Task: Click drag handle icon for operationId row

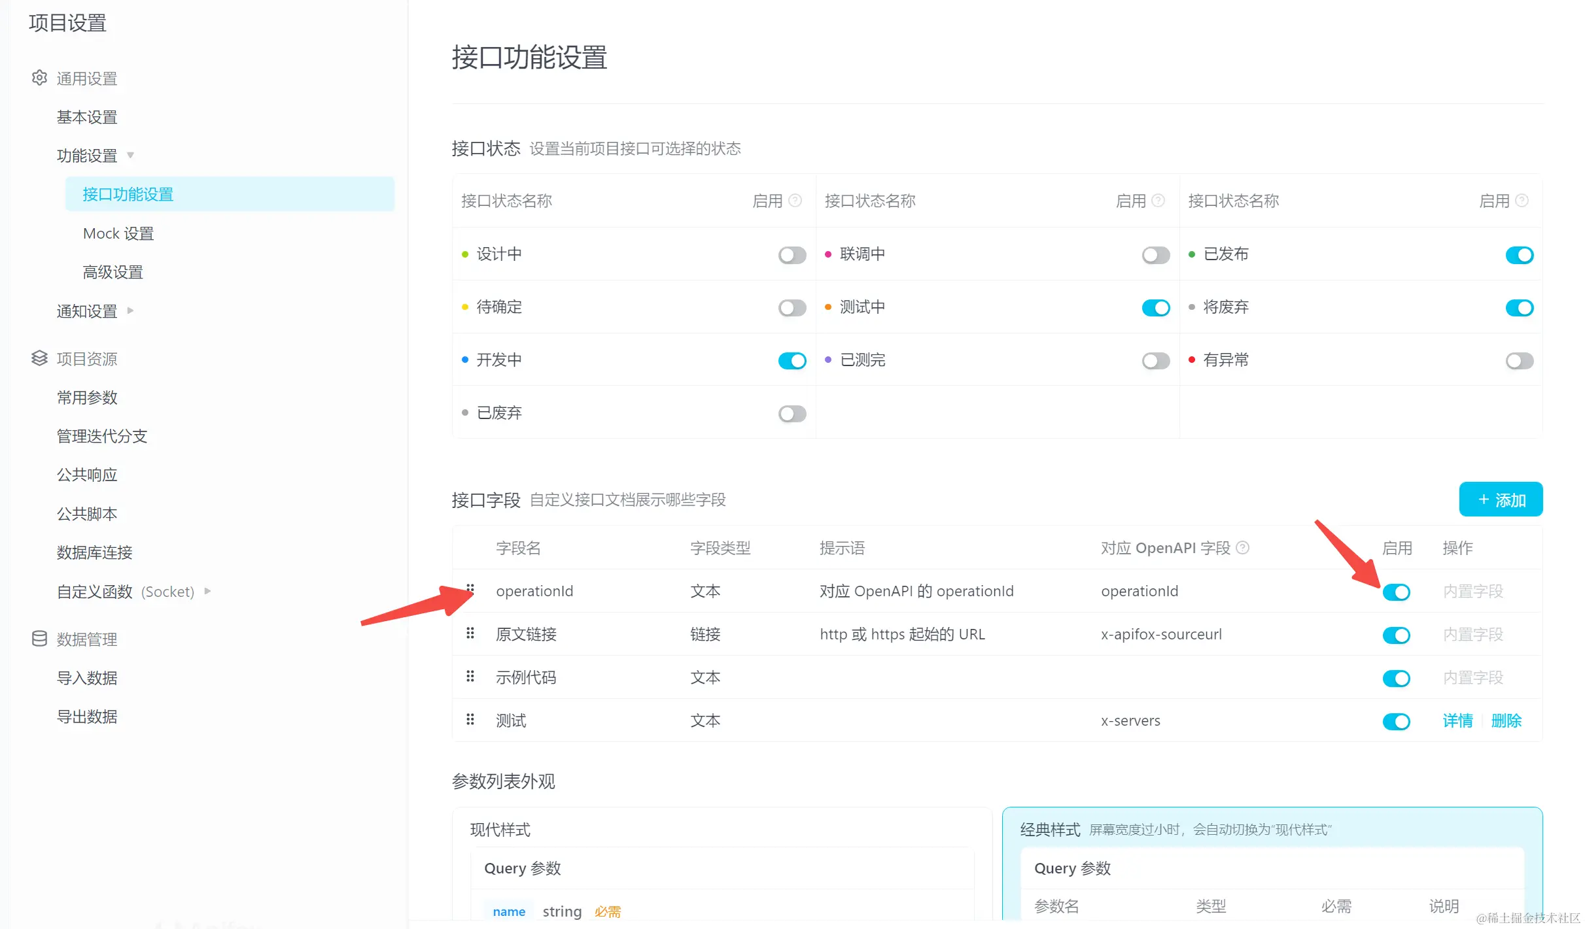Action: point(470,590)
